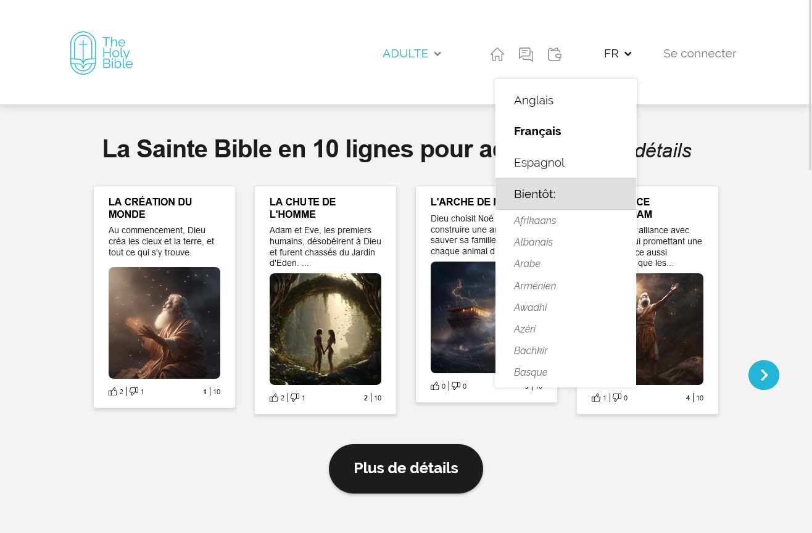812x533 pixels.
Task: Click the Se connecter link
Action: coord(699,54)
